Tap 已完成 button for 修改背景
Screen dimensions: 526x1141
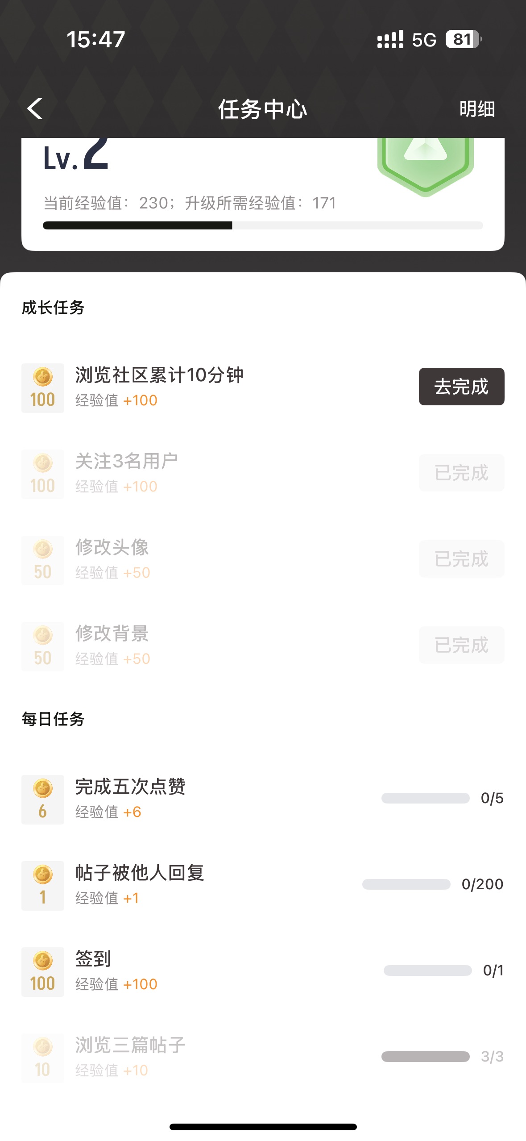461,645
